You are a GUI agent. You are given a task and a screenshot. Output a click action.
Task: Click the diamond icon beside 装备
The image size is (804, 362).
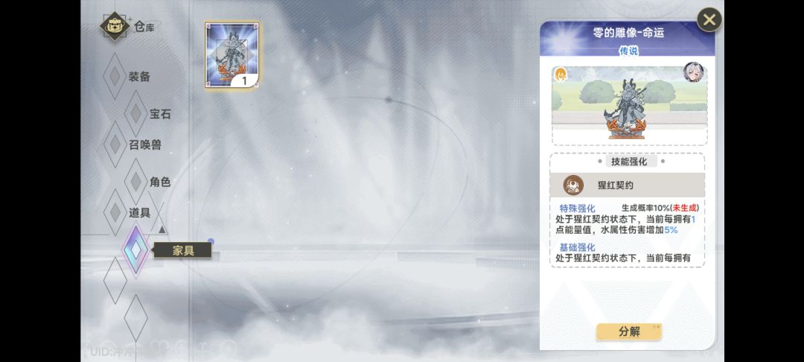[115, 77]
